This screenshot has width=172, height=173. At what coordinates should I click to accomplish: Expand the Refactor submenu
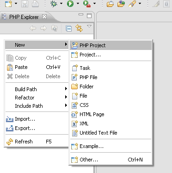pos(37,98)
